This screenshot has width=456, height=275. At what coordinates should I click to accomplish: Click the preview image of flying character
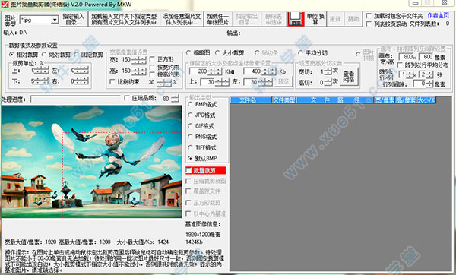click(91, 162)
